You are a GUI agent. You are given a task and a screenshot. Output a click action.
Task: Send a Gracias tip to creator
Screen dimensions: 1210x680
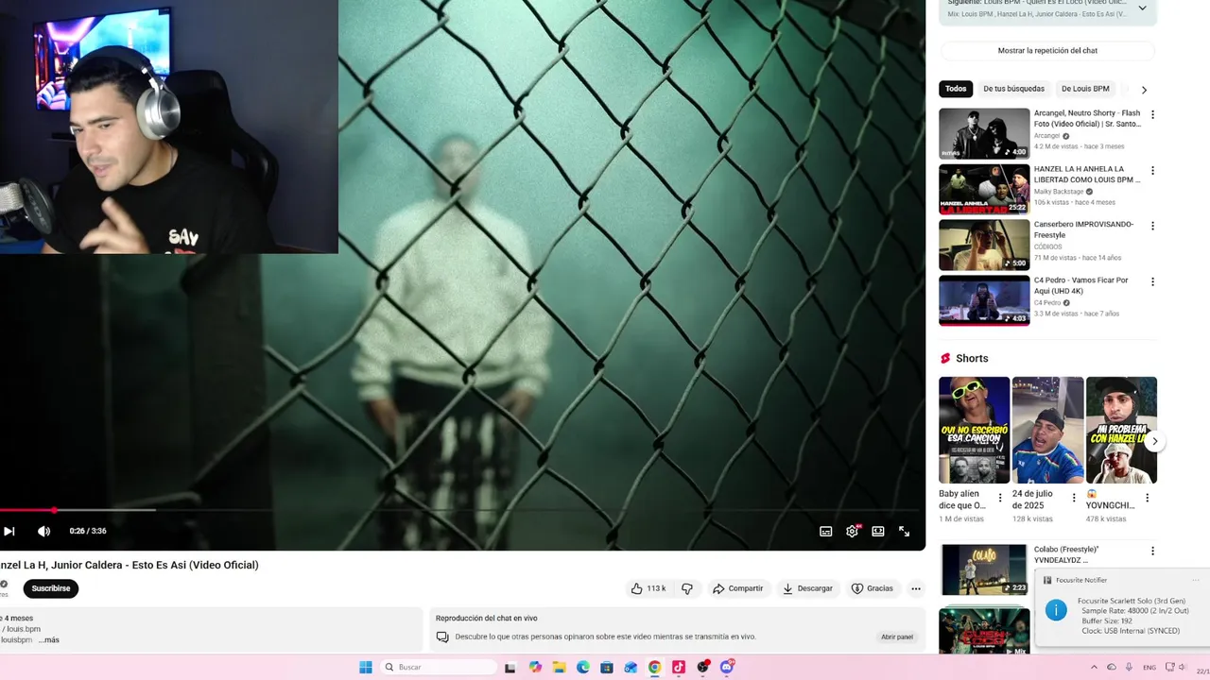pos(872,588)
